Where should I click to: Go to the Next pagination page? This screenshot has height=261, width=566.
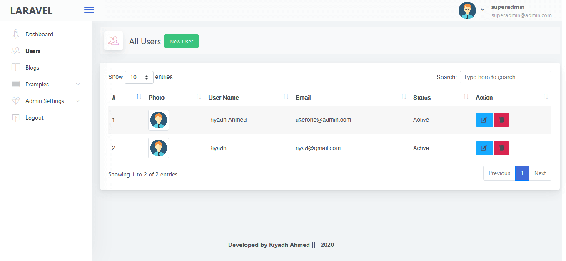tap(540, 173)
